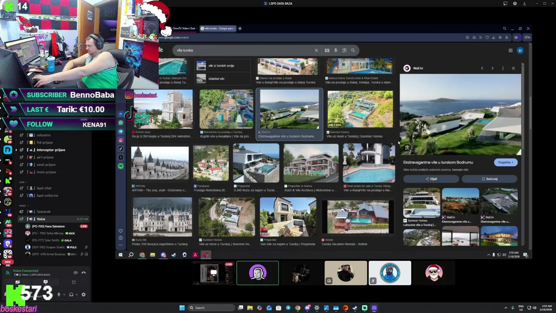
Task: Open the on-screen keyboard input tool
Action: click(327, 50)
